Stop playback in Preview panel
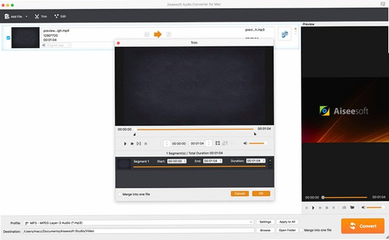The height and width of the screenshot is (240, 389). tap(327, 208)
